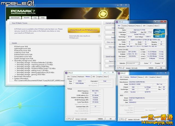This screenshot has height=126, width=175.
Task: Expand the Benchmark information section
Action: click(13, 76)
